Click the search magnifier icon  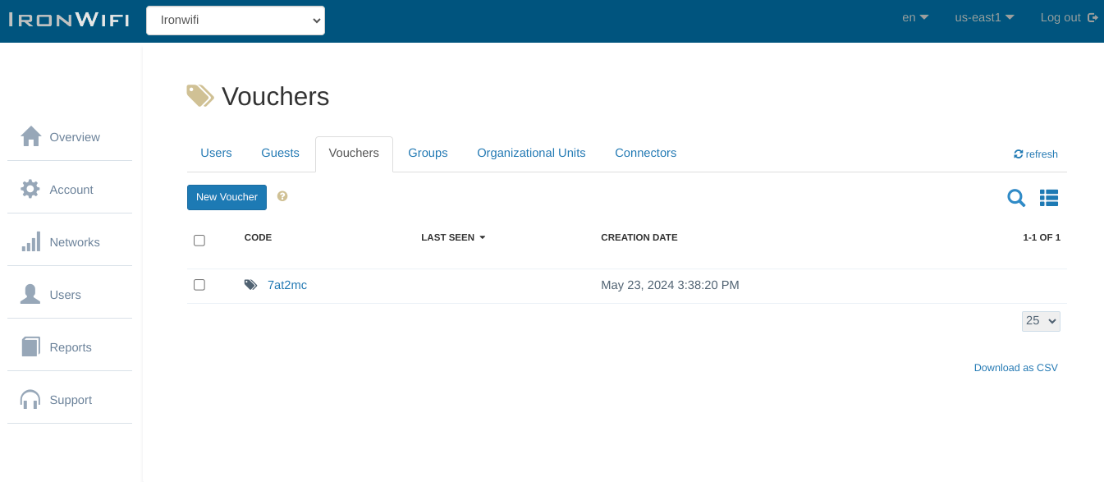[x=1015, y=198]
